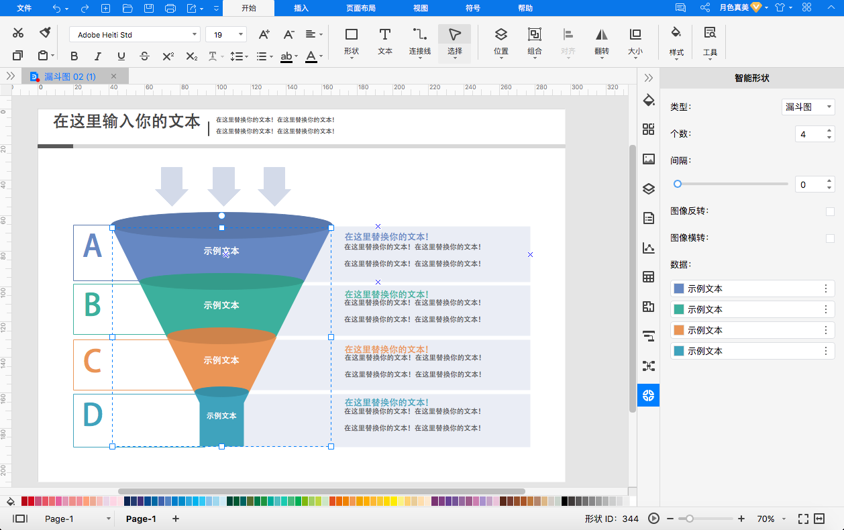Close the 漏斗图 02 (1) document tab
This screenshot has height=530, width=844.
[114, 76]
